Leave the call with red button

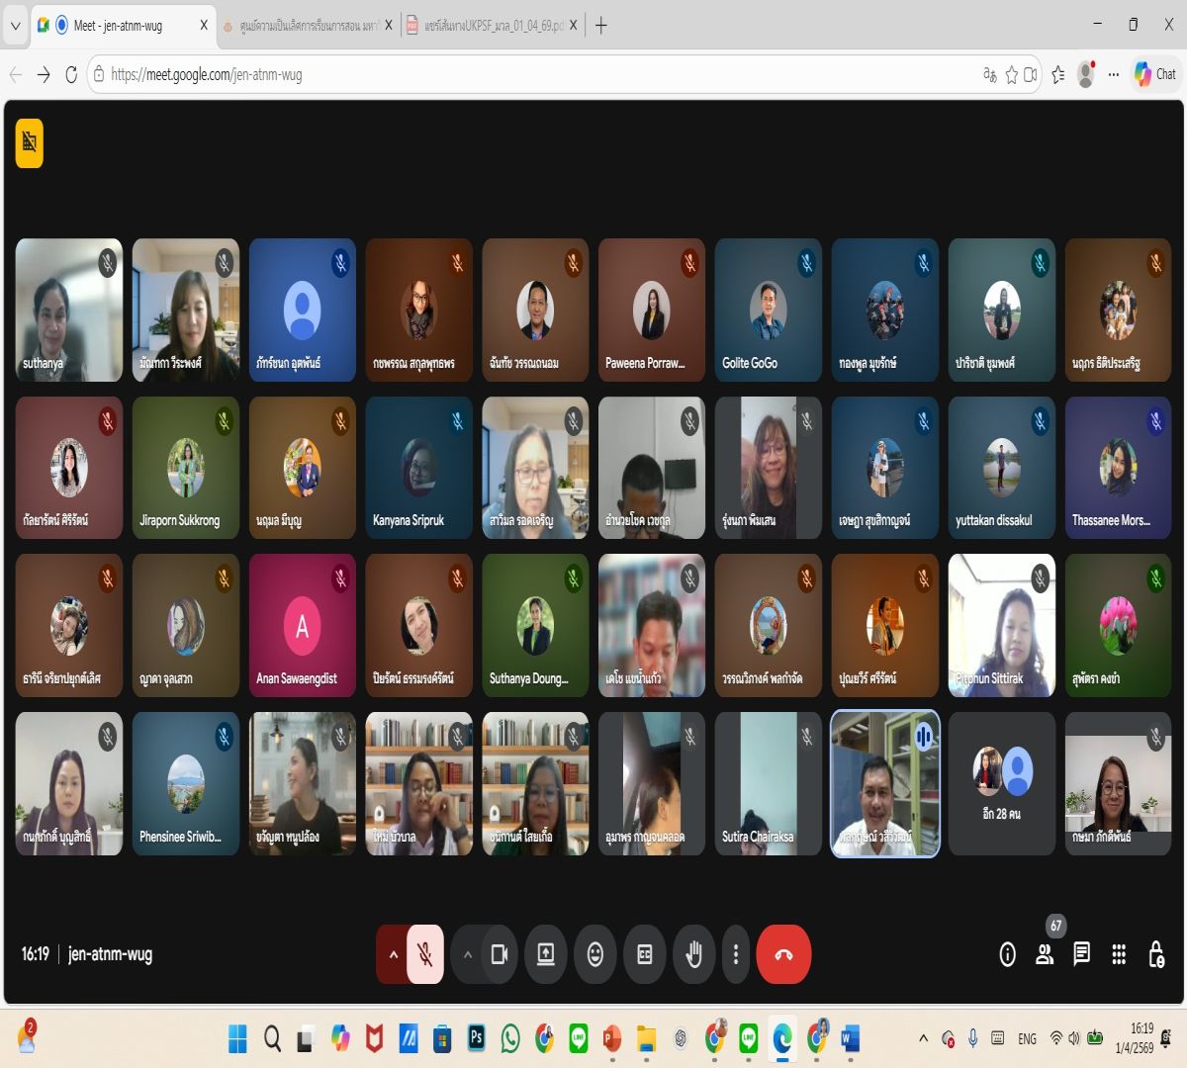click(783, 954)
